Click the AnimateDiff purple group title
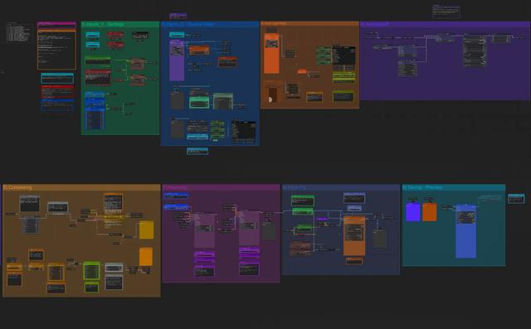531x329 pixels. tap(446, 24)
